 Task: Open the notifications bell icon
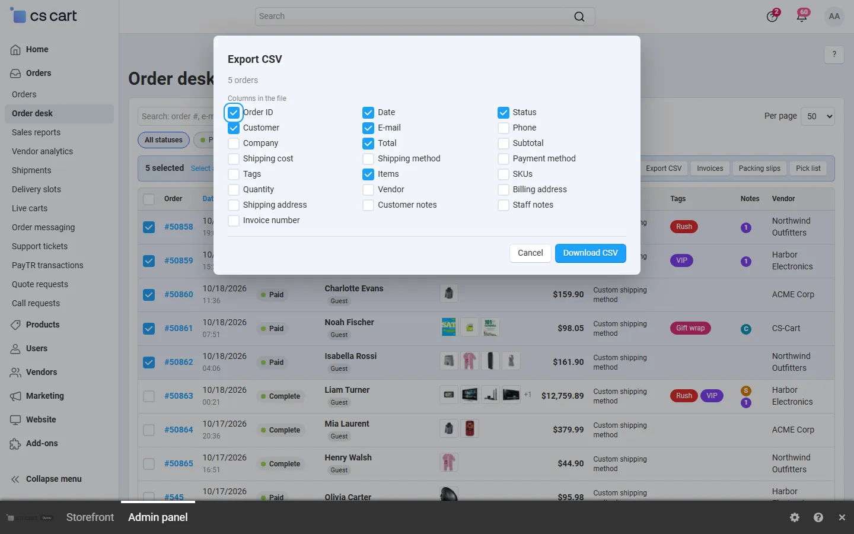(802, 17)
